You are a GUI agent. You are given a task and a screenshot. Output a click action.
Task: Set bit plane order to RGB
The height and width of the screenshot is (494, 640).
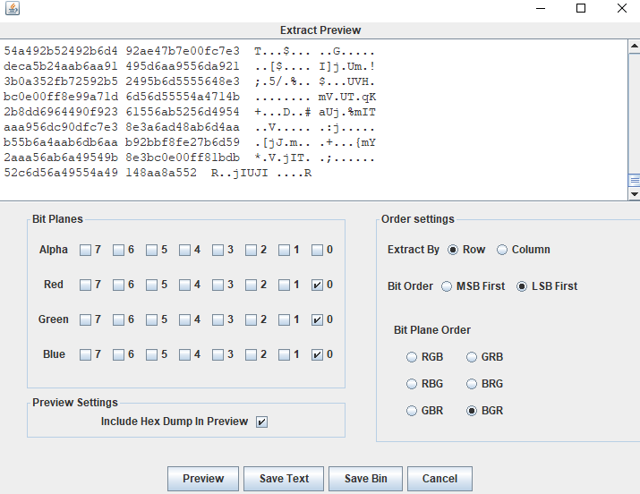412,357
